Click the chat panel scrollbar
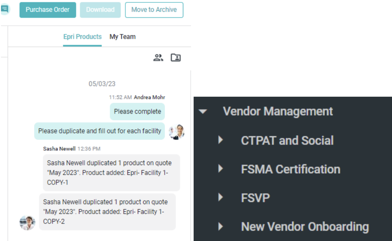 click(x=190, y=147)
